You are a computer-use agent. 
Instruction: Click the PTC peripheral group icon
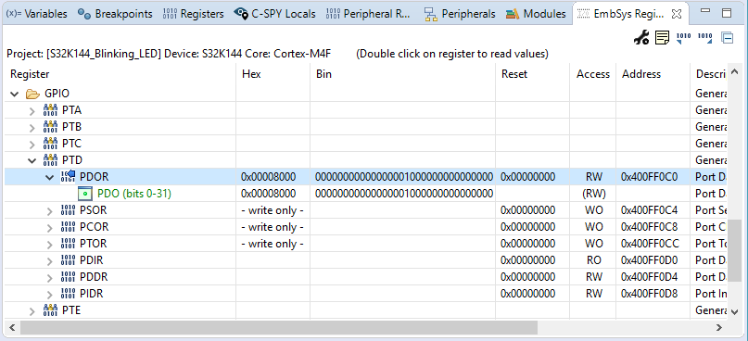[50, 144]
